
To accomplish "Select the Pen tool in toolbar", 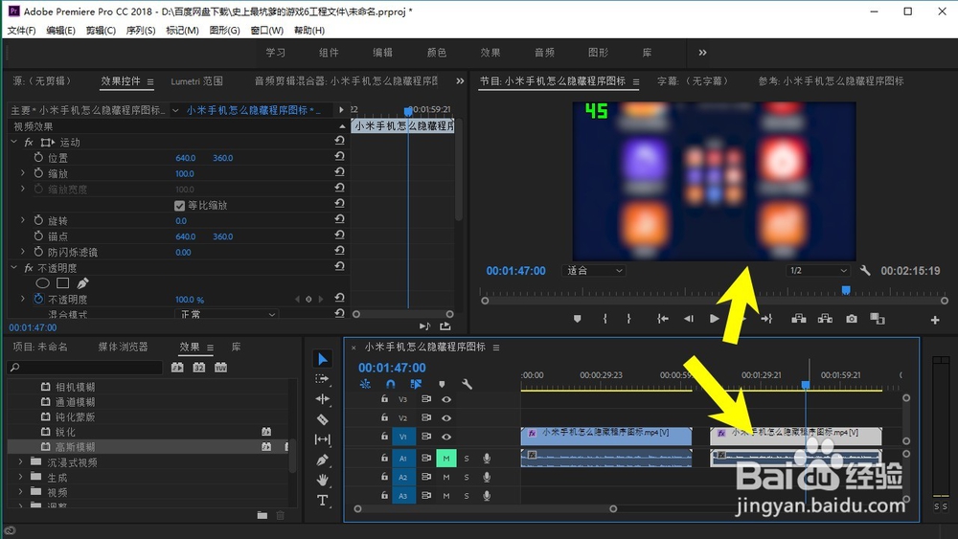I will [x=323, y=460].
